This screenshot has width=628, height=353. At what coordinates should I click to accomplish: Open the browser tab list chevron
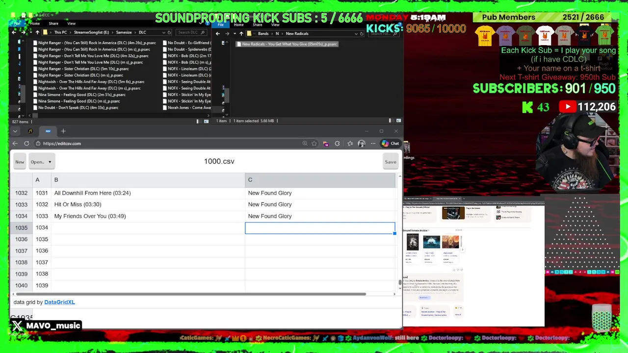[15, 131]
